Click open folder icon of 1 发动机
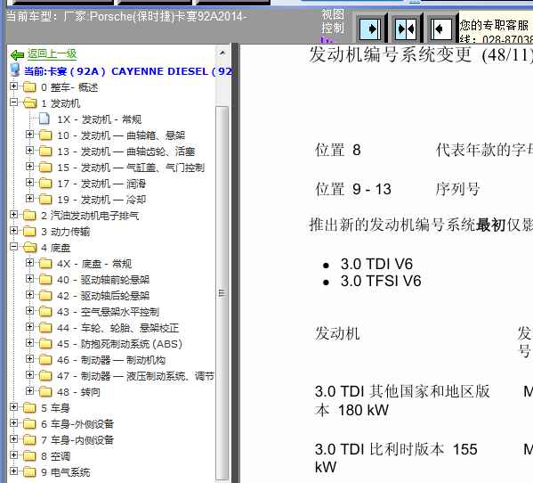 pos(30,102)
